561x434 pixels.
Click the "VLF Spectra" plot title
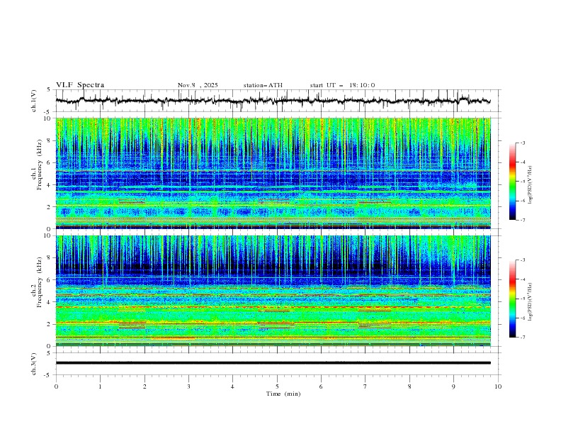[x=80, y=85]
